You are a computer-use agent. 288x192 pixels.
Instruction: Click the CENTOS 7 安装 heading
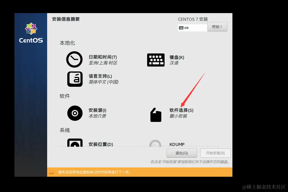coord(193,19)
